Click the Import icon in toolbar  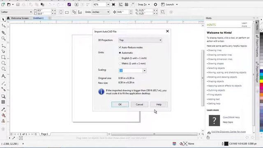click(76, 5)
